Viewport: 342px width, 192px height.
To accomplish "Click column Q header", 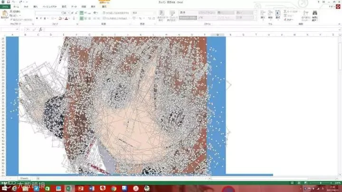I will coord(218,35).
